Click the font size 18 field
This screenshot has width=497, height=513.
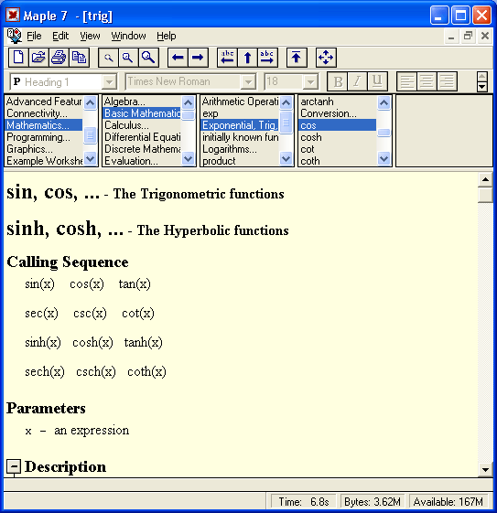coord(284,81)
